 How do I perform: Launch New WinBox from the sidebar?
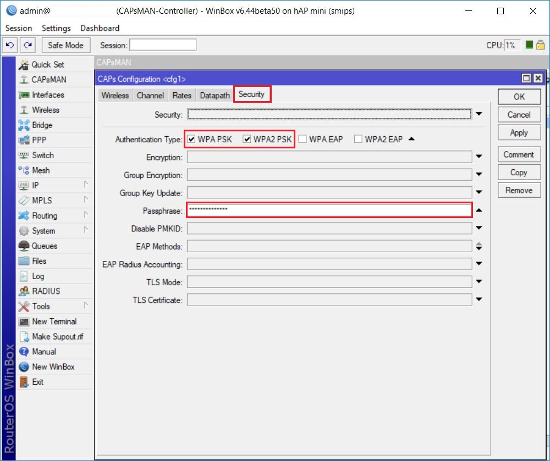55,367
